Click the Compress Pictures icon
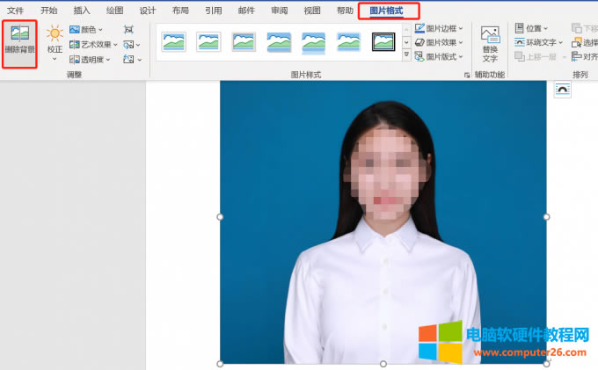 tap(130, 29)
